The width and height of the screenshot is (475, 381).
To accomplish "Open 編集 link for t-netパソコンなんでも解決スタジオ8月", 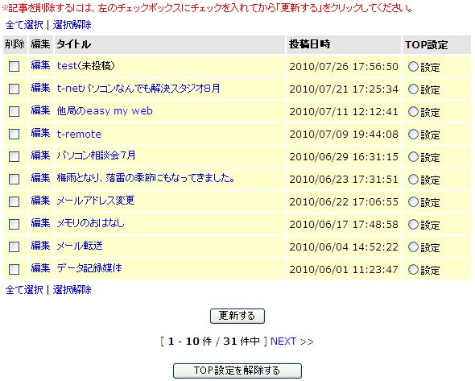I will point(40,88).
